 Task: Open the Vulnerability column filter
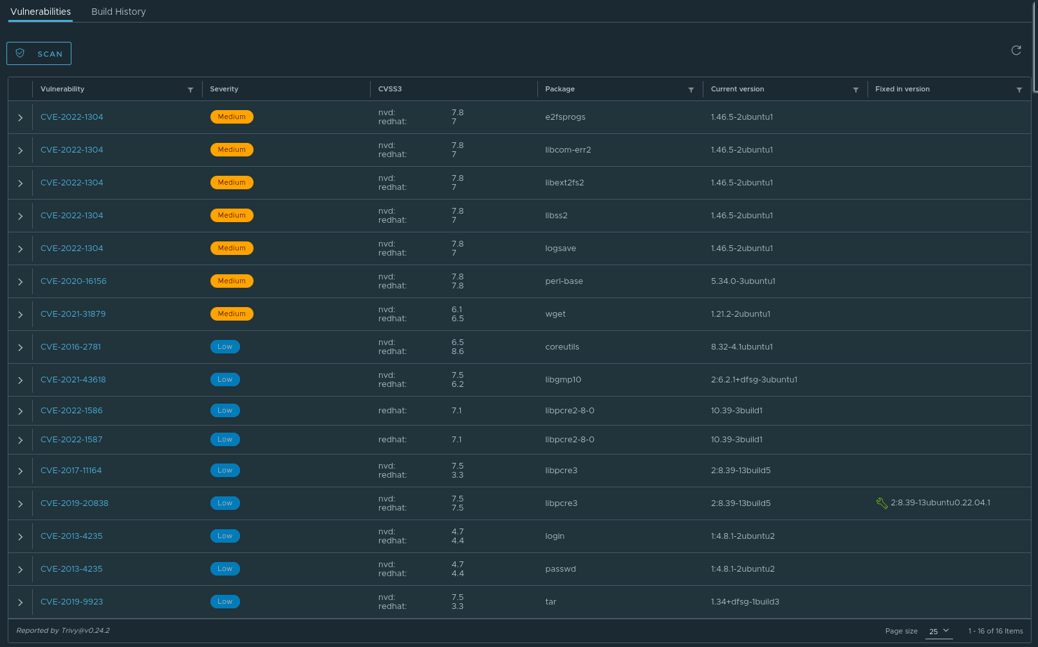[190, 90]
